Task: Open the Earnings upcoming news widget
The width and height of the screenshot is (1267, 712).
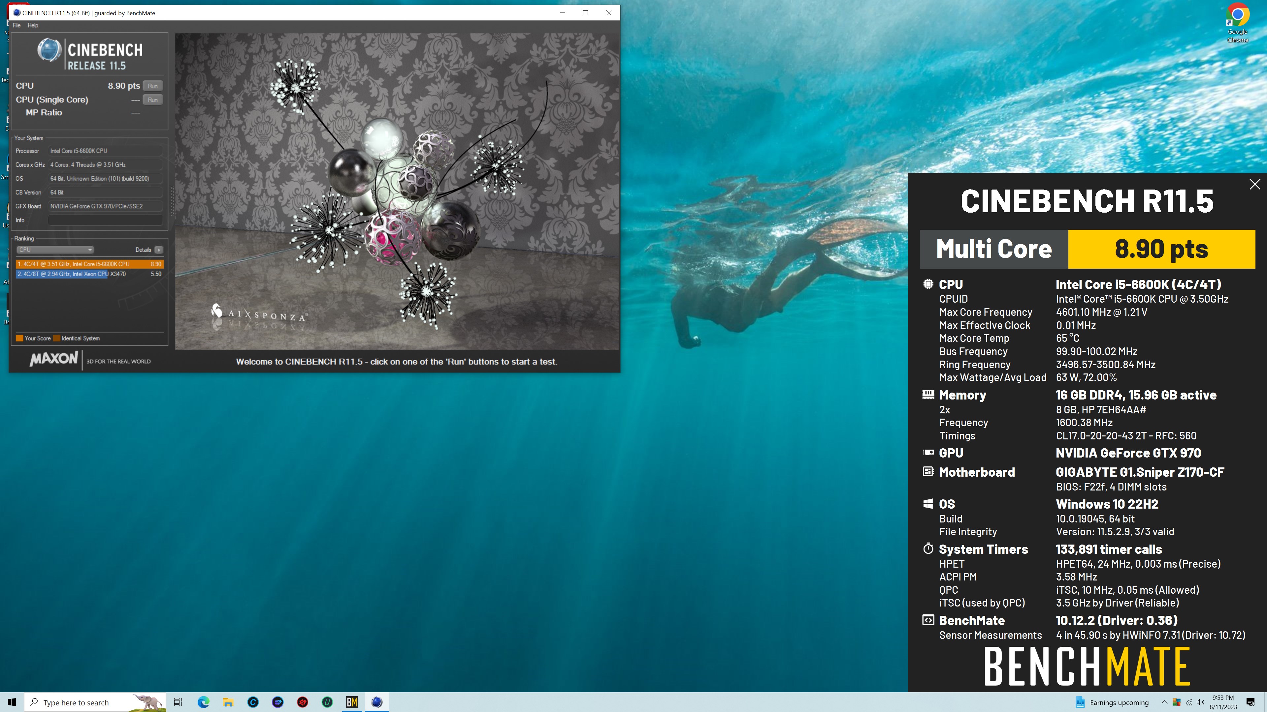Action: (1112, 703)
